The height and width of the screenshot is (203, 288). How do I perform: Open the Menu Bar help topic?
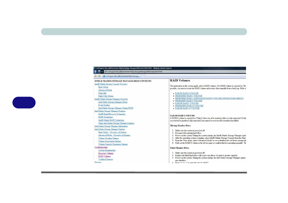coord(102,93)
